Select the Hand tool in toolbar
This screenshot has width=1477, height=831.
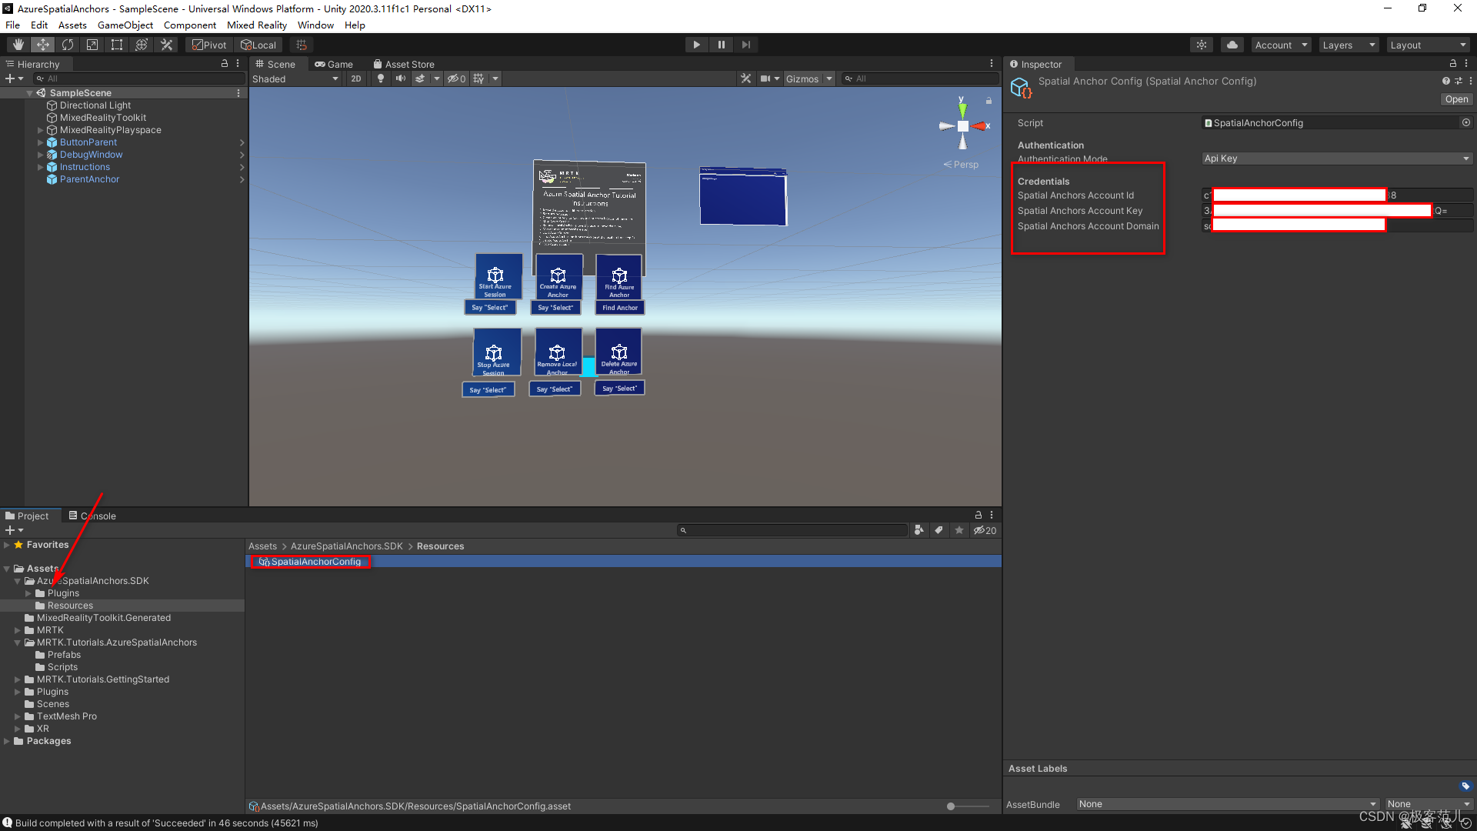18,45
